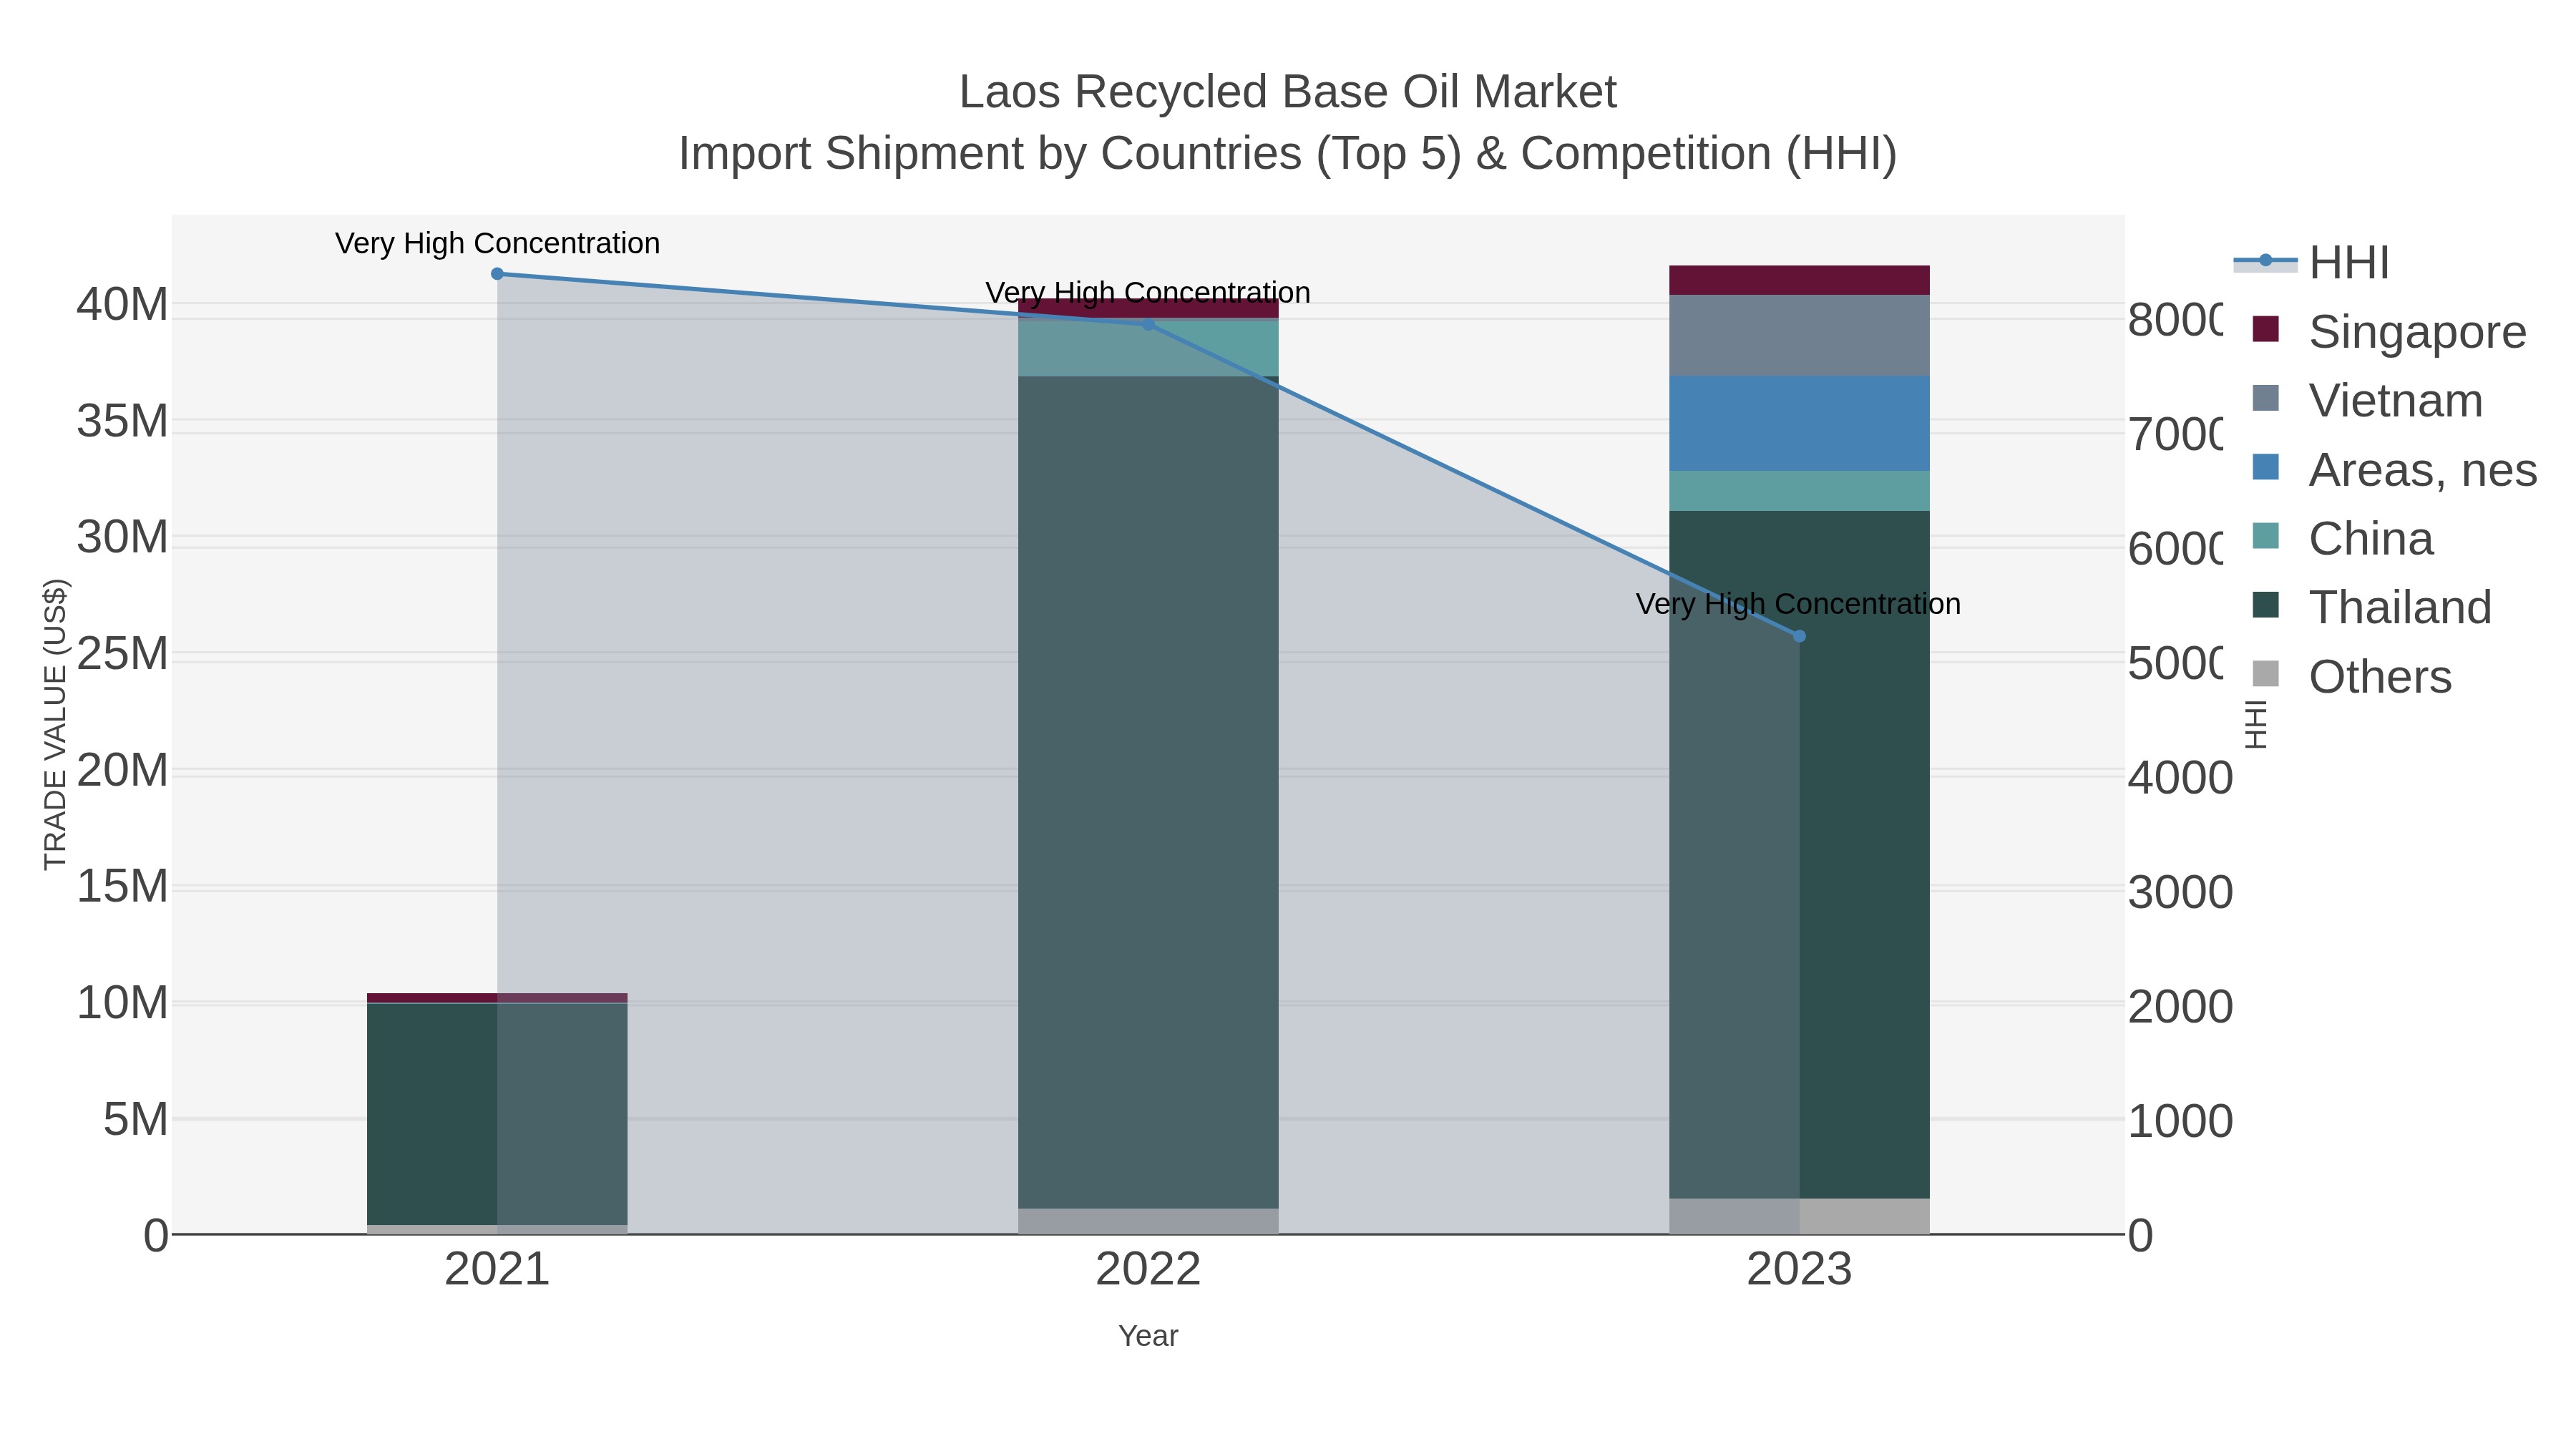Click the Thailand dark green legend swatch
This screenshot has height=1449, width=2576.
[x=2265, y=605]
